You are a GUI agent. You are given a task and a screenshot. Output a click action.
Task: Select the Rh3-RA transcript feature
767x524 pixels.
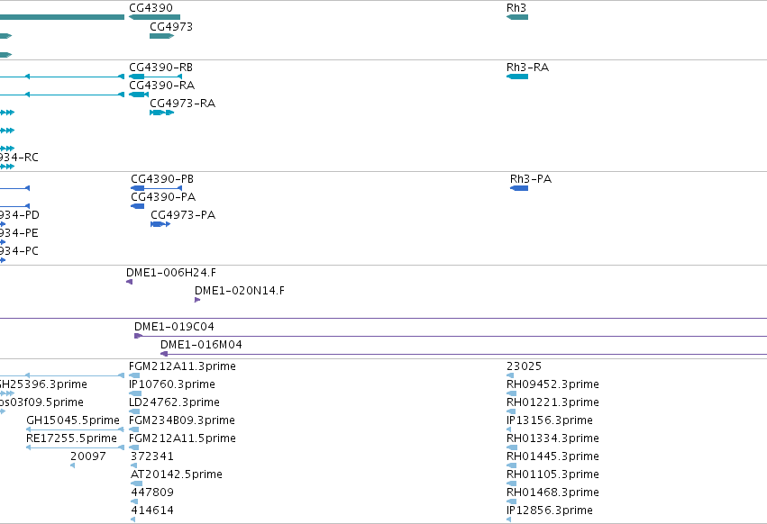click(517, 77)
